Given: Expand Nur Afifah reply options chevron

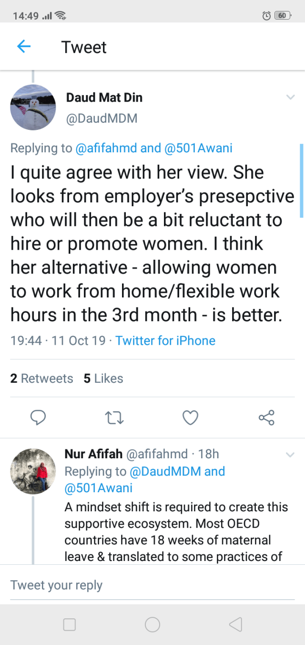Looking at the screenshot, I should point(290,455).
